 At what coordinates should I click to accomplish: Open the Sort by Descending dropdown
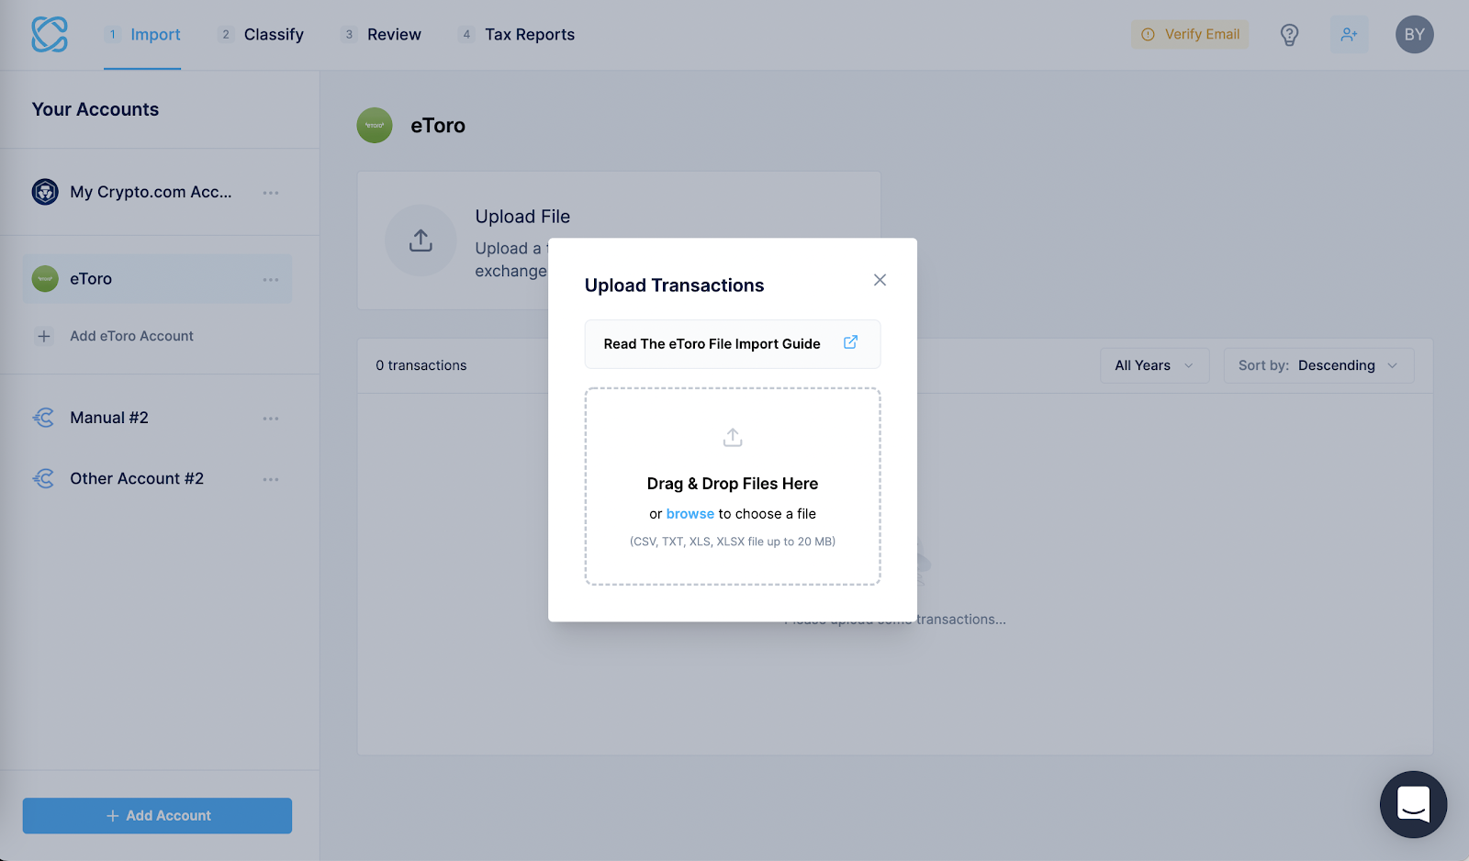[x=1318, y=365]
